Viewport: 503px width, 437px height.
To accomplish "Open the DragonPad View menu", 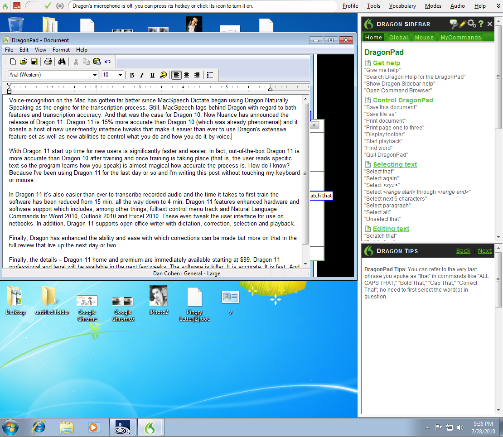I will 40,50.
